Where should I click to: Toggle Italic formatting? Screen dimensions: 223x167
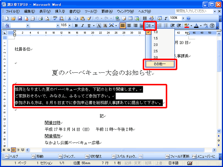(83, 26)
